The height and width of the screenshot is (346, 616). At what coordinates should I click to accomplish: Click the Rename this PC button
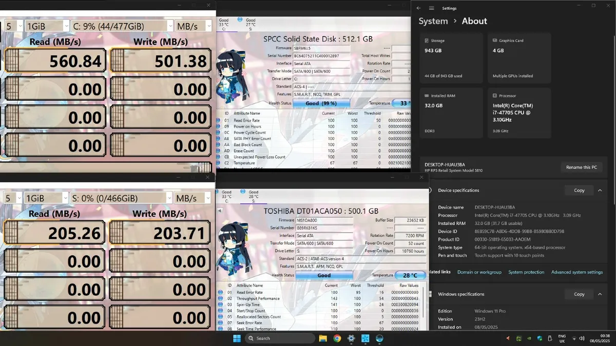582,167
